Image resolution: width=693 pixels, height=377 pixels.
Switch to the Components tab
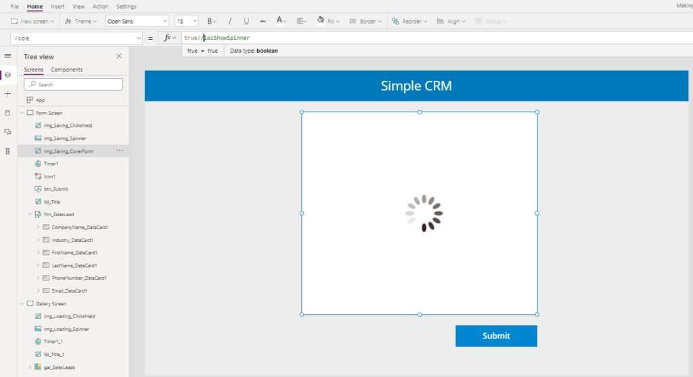[67, 70]
